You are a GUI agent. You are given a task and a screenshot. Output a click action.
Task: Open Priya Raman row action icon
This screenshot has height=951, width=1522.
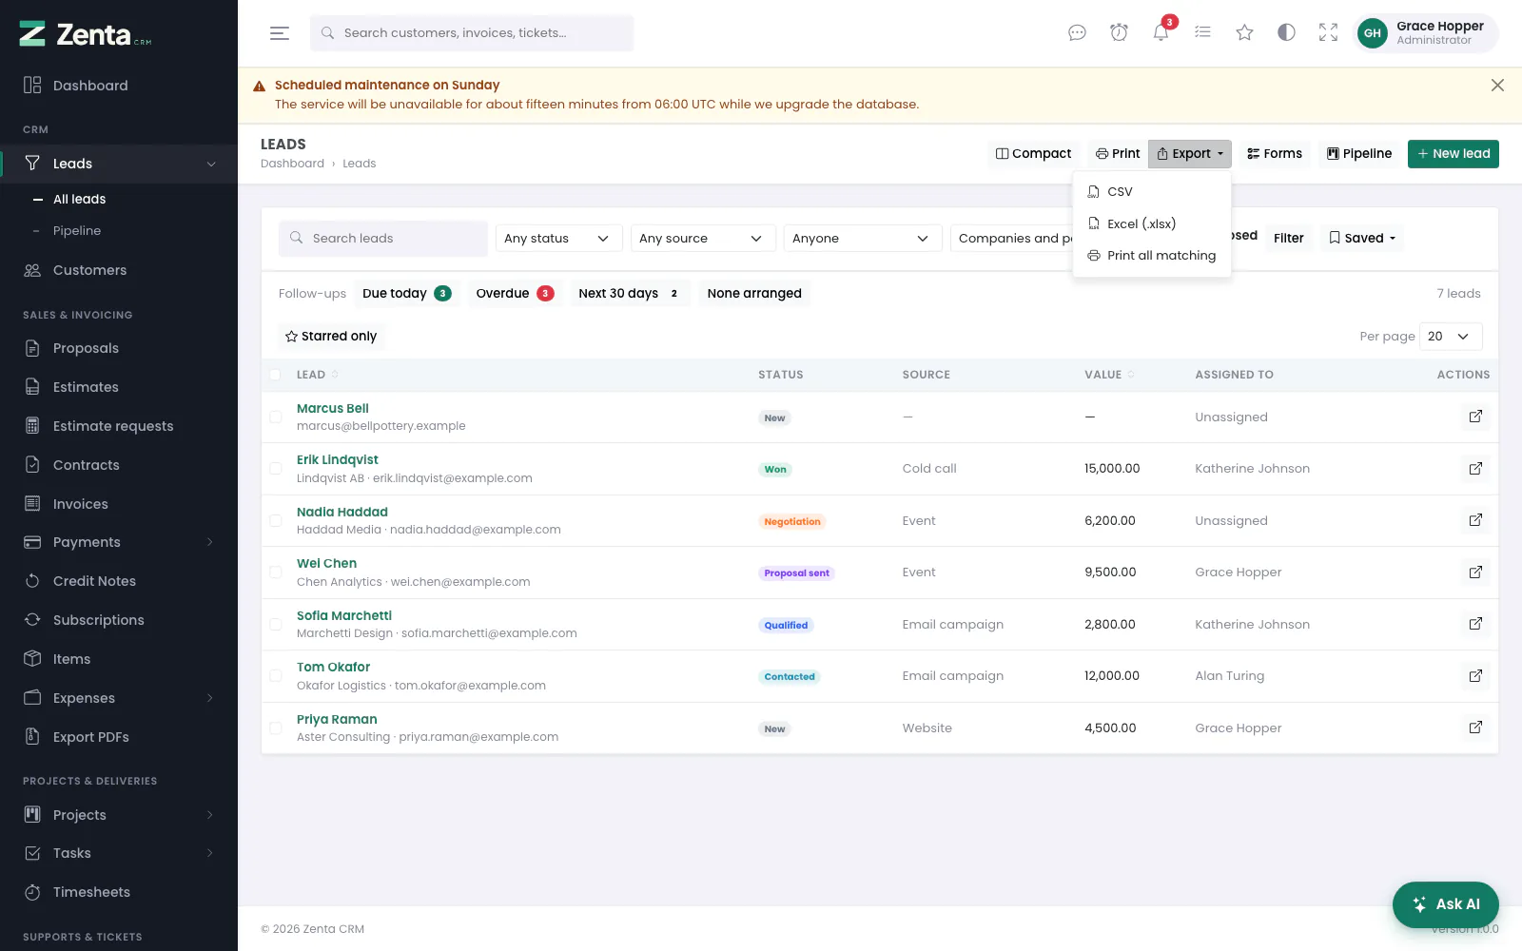[x=1475, y=728]
